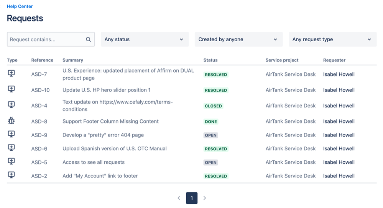Viewport: 383px width, 208px height.
Task: Click the Service project column header
Action: tap(282, 60)
